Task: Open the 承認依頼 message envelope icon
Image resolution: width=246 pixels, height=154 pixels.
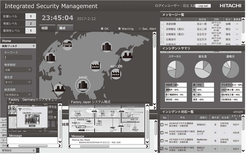Action: (163, 24)
